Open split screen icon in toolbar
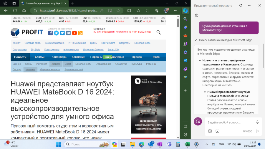Viewport: 265px width, 149px height. (x=129, y=11)
